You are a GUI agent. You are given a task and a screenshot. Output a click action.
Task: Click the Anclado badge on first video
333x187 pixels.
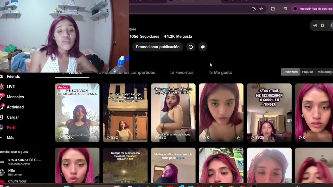click(x=64, y=88)
